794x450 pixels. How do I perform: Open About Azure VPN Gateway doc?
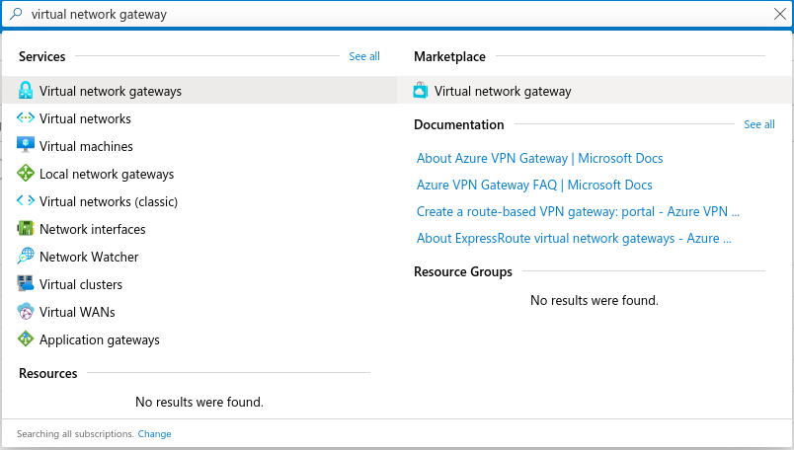point(539,158)
